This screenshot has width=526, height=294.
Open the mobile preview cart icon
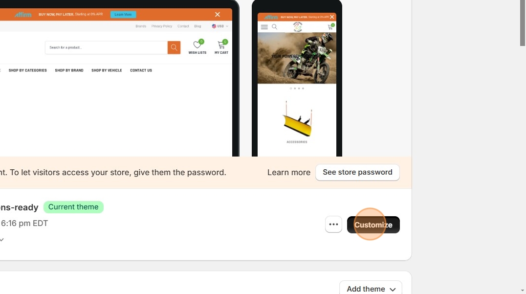(331, 26)
